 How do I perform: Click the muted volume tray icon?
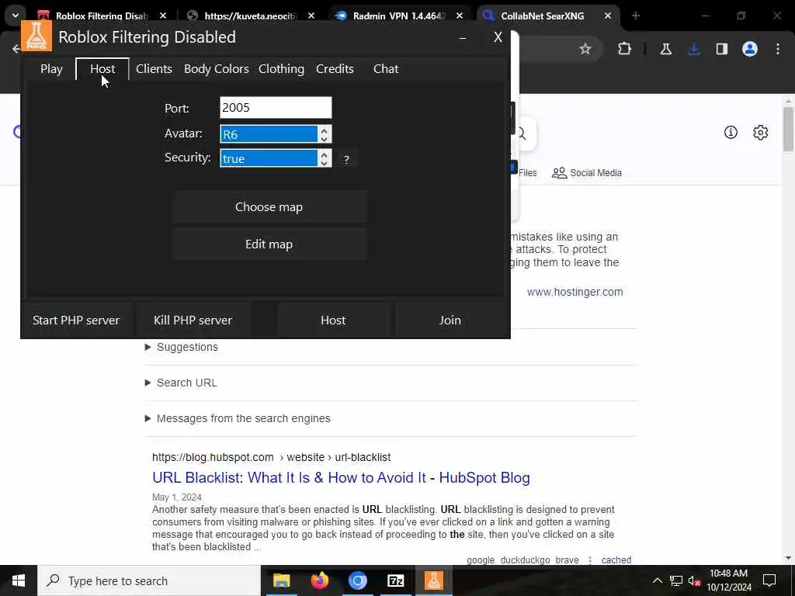click(695, 580)
